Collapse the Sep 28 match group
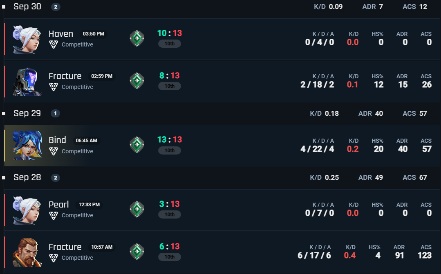Screen dimensions: 441x274 (x=27, y=177)
